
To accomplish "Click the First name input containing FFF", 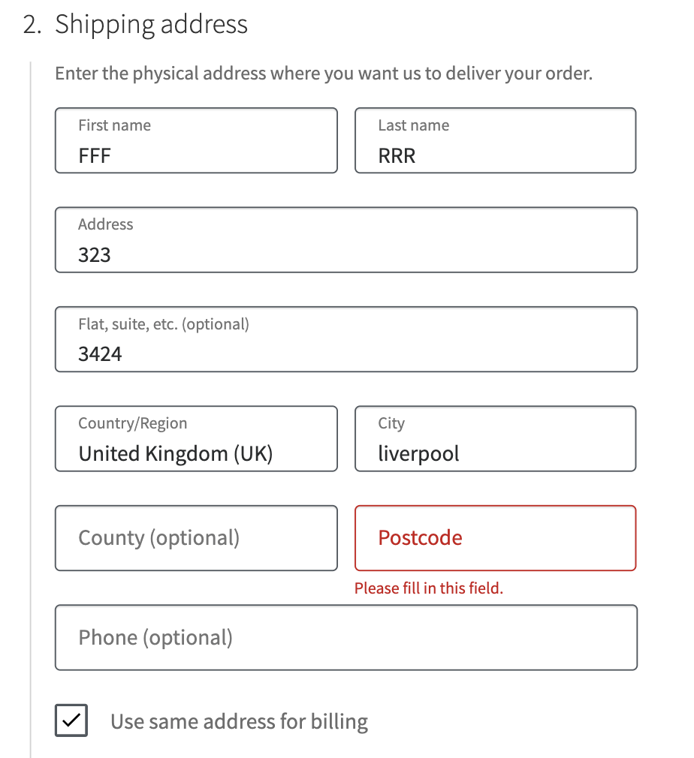I will click(195, 140).
